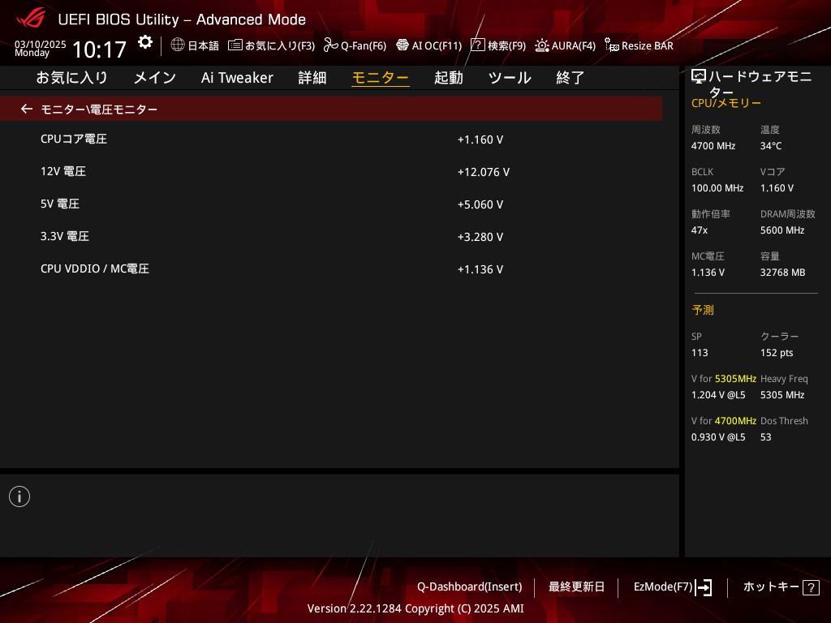Click the 10:17 clock
Screen dimensions: 831x623
point(99,49)
